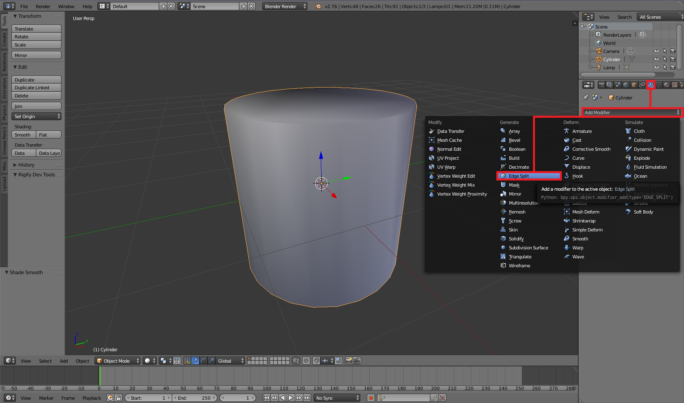This screenshot has height=403, width=684.
Task: Click the delete keyframe icon
Action: [442, 398]
